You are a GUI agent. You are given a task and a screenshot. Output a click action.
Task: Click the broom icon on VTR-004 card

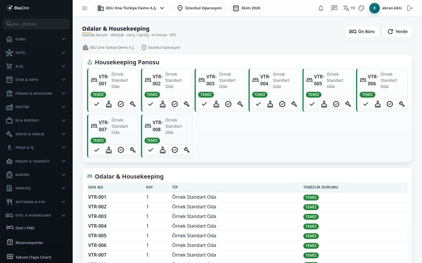pos(270,104)
